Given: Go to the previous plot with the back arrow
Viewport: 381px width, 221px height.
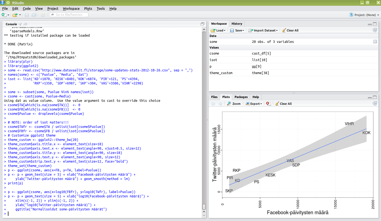Looking at the screenshot, I should 213,104.
